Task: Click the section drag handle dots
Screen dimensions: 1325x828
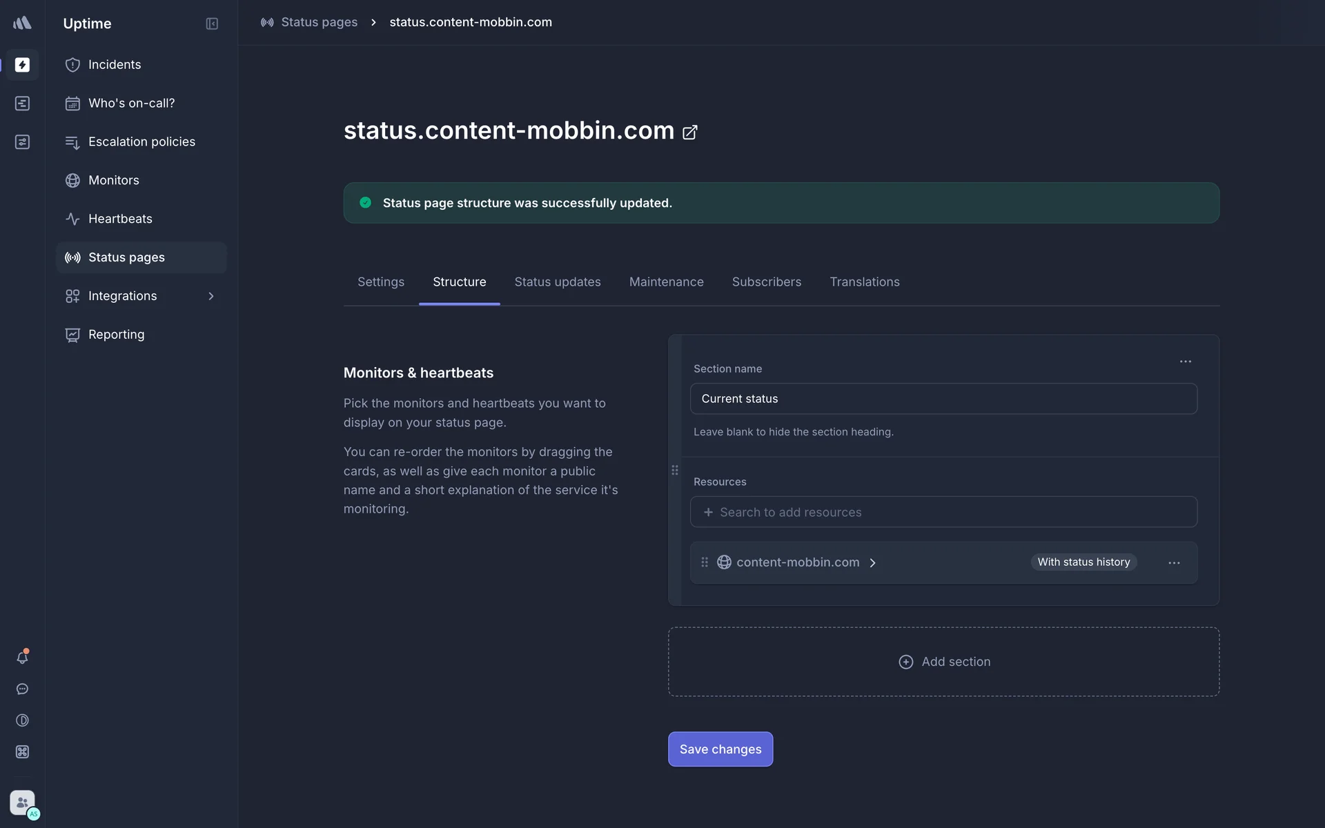Action: pos(675,471)
